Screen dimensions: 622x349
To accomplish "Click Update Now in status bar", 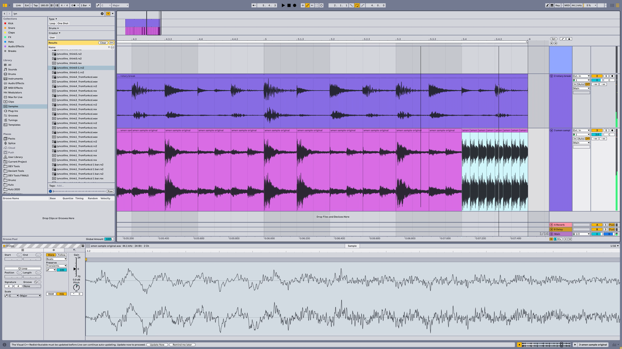I will (157, 345).
